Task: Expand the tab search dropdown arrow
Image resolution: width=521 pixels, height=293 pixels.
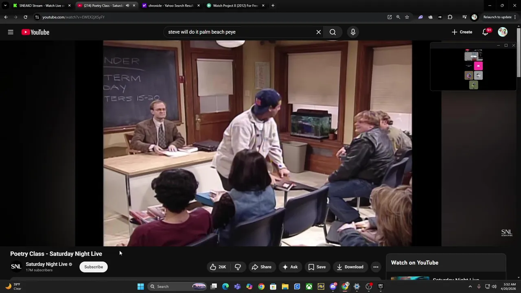Action: pyautogui.click(x=5, y=6)
